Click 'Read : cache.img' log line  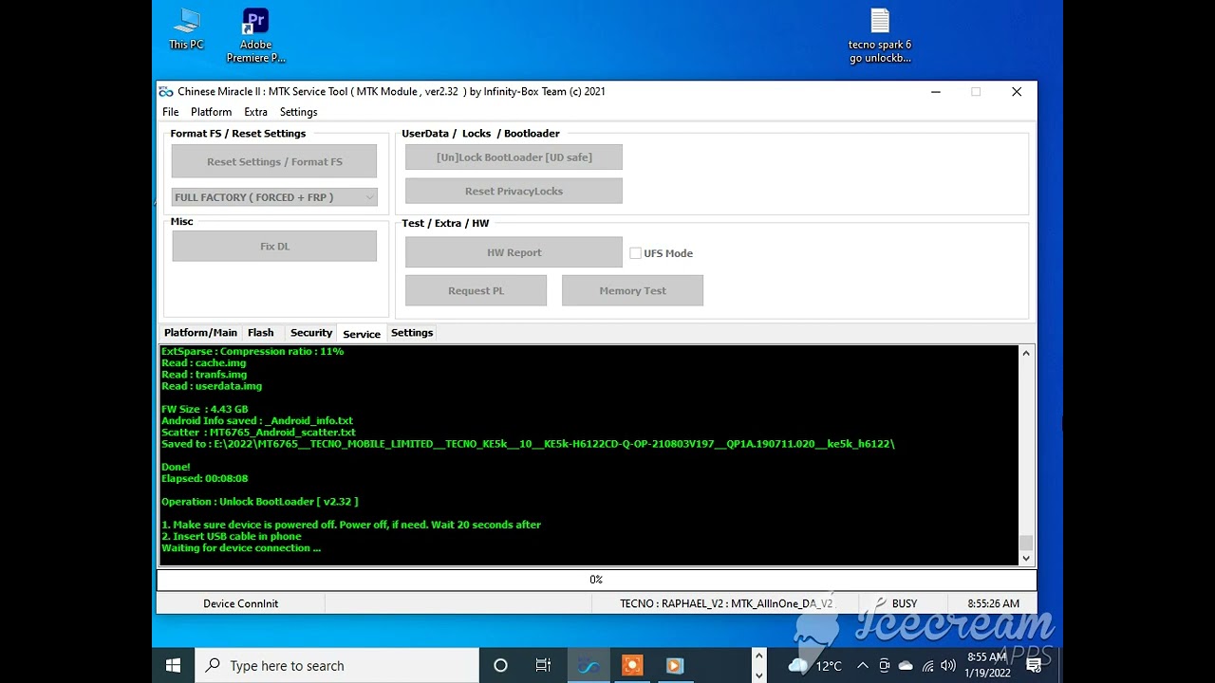204,363
